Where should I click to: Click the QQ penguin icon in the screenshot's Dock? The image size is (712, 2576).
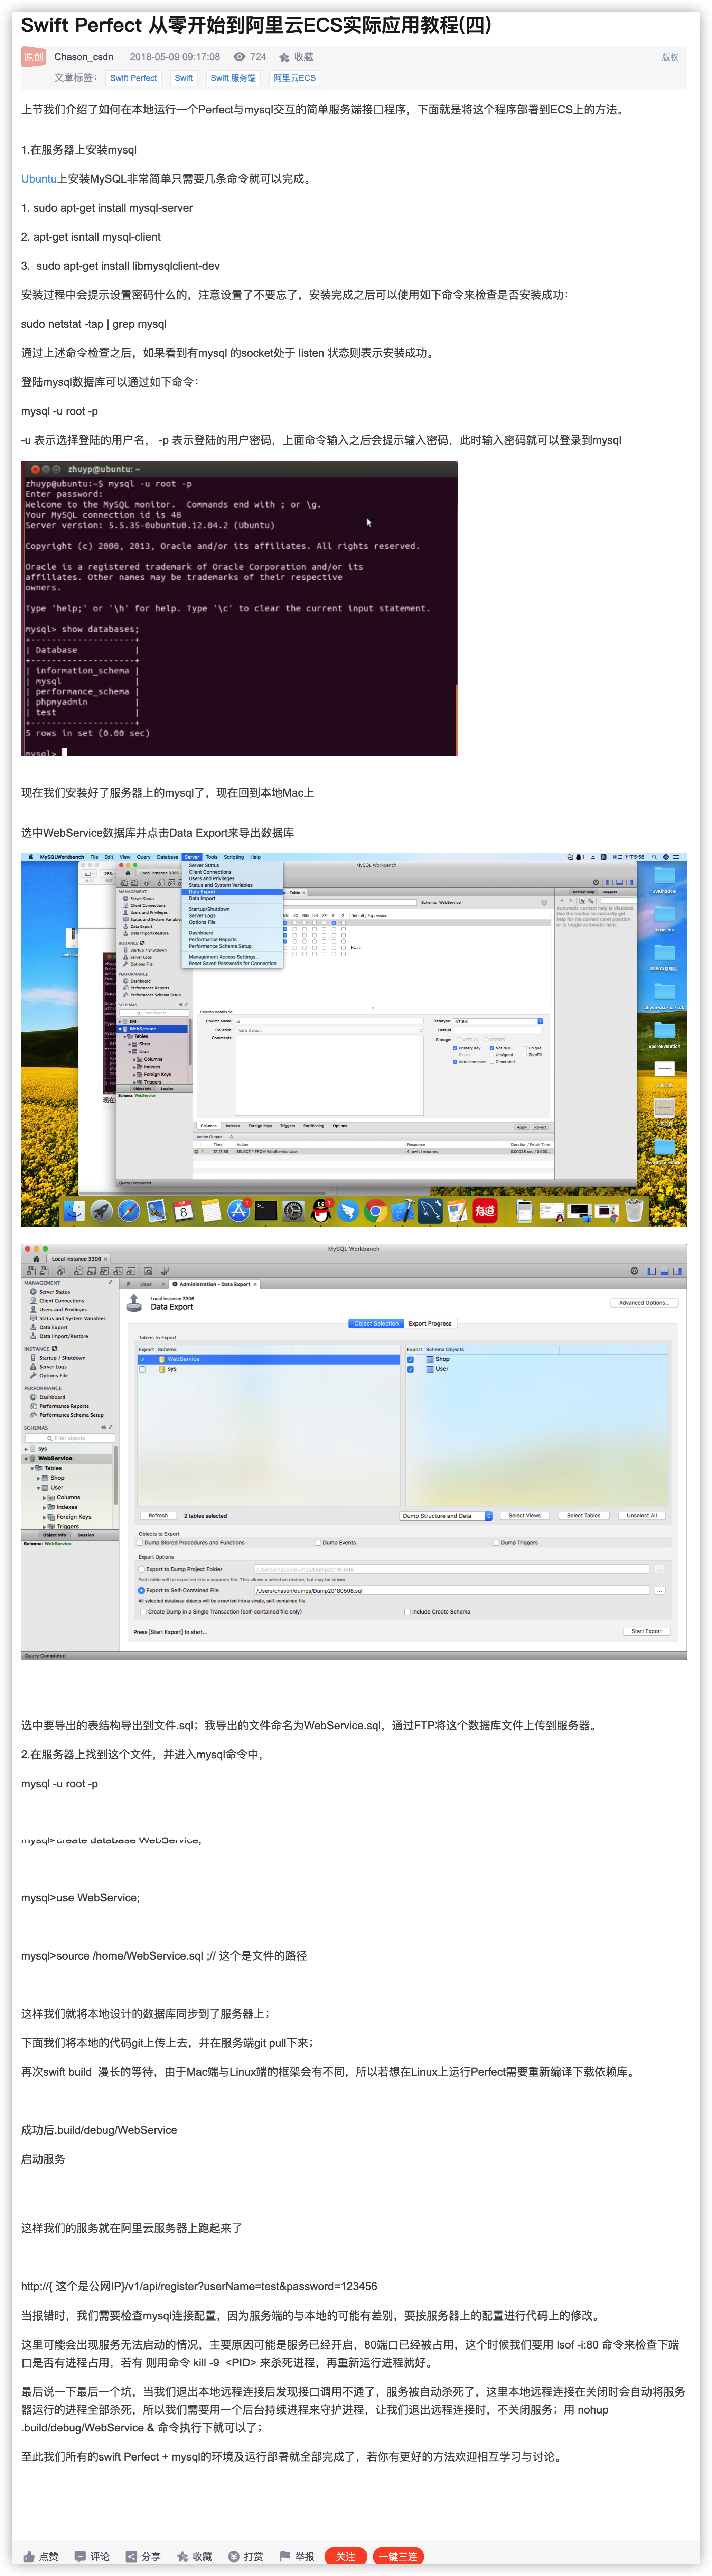(321, 1211)
